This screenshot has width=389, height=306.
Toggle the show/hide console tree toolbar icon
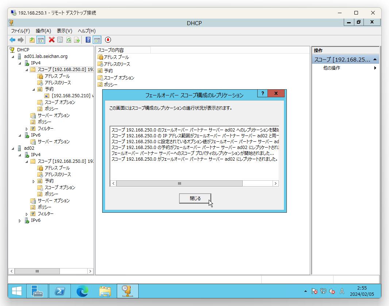pyautogui.click(x=41, y=40)
